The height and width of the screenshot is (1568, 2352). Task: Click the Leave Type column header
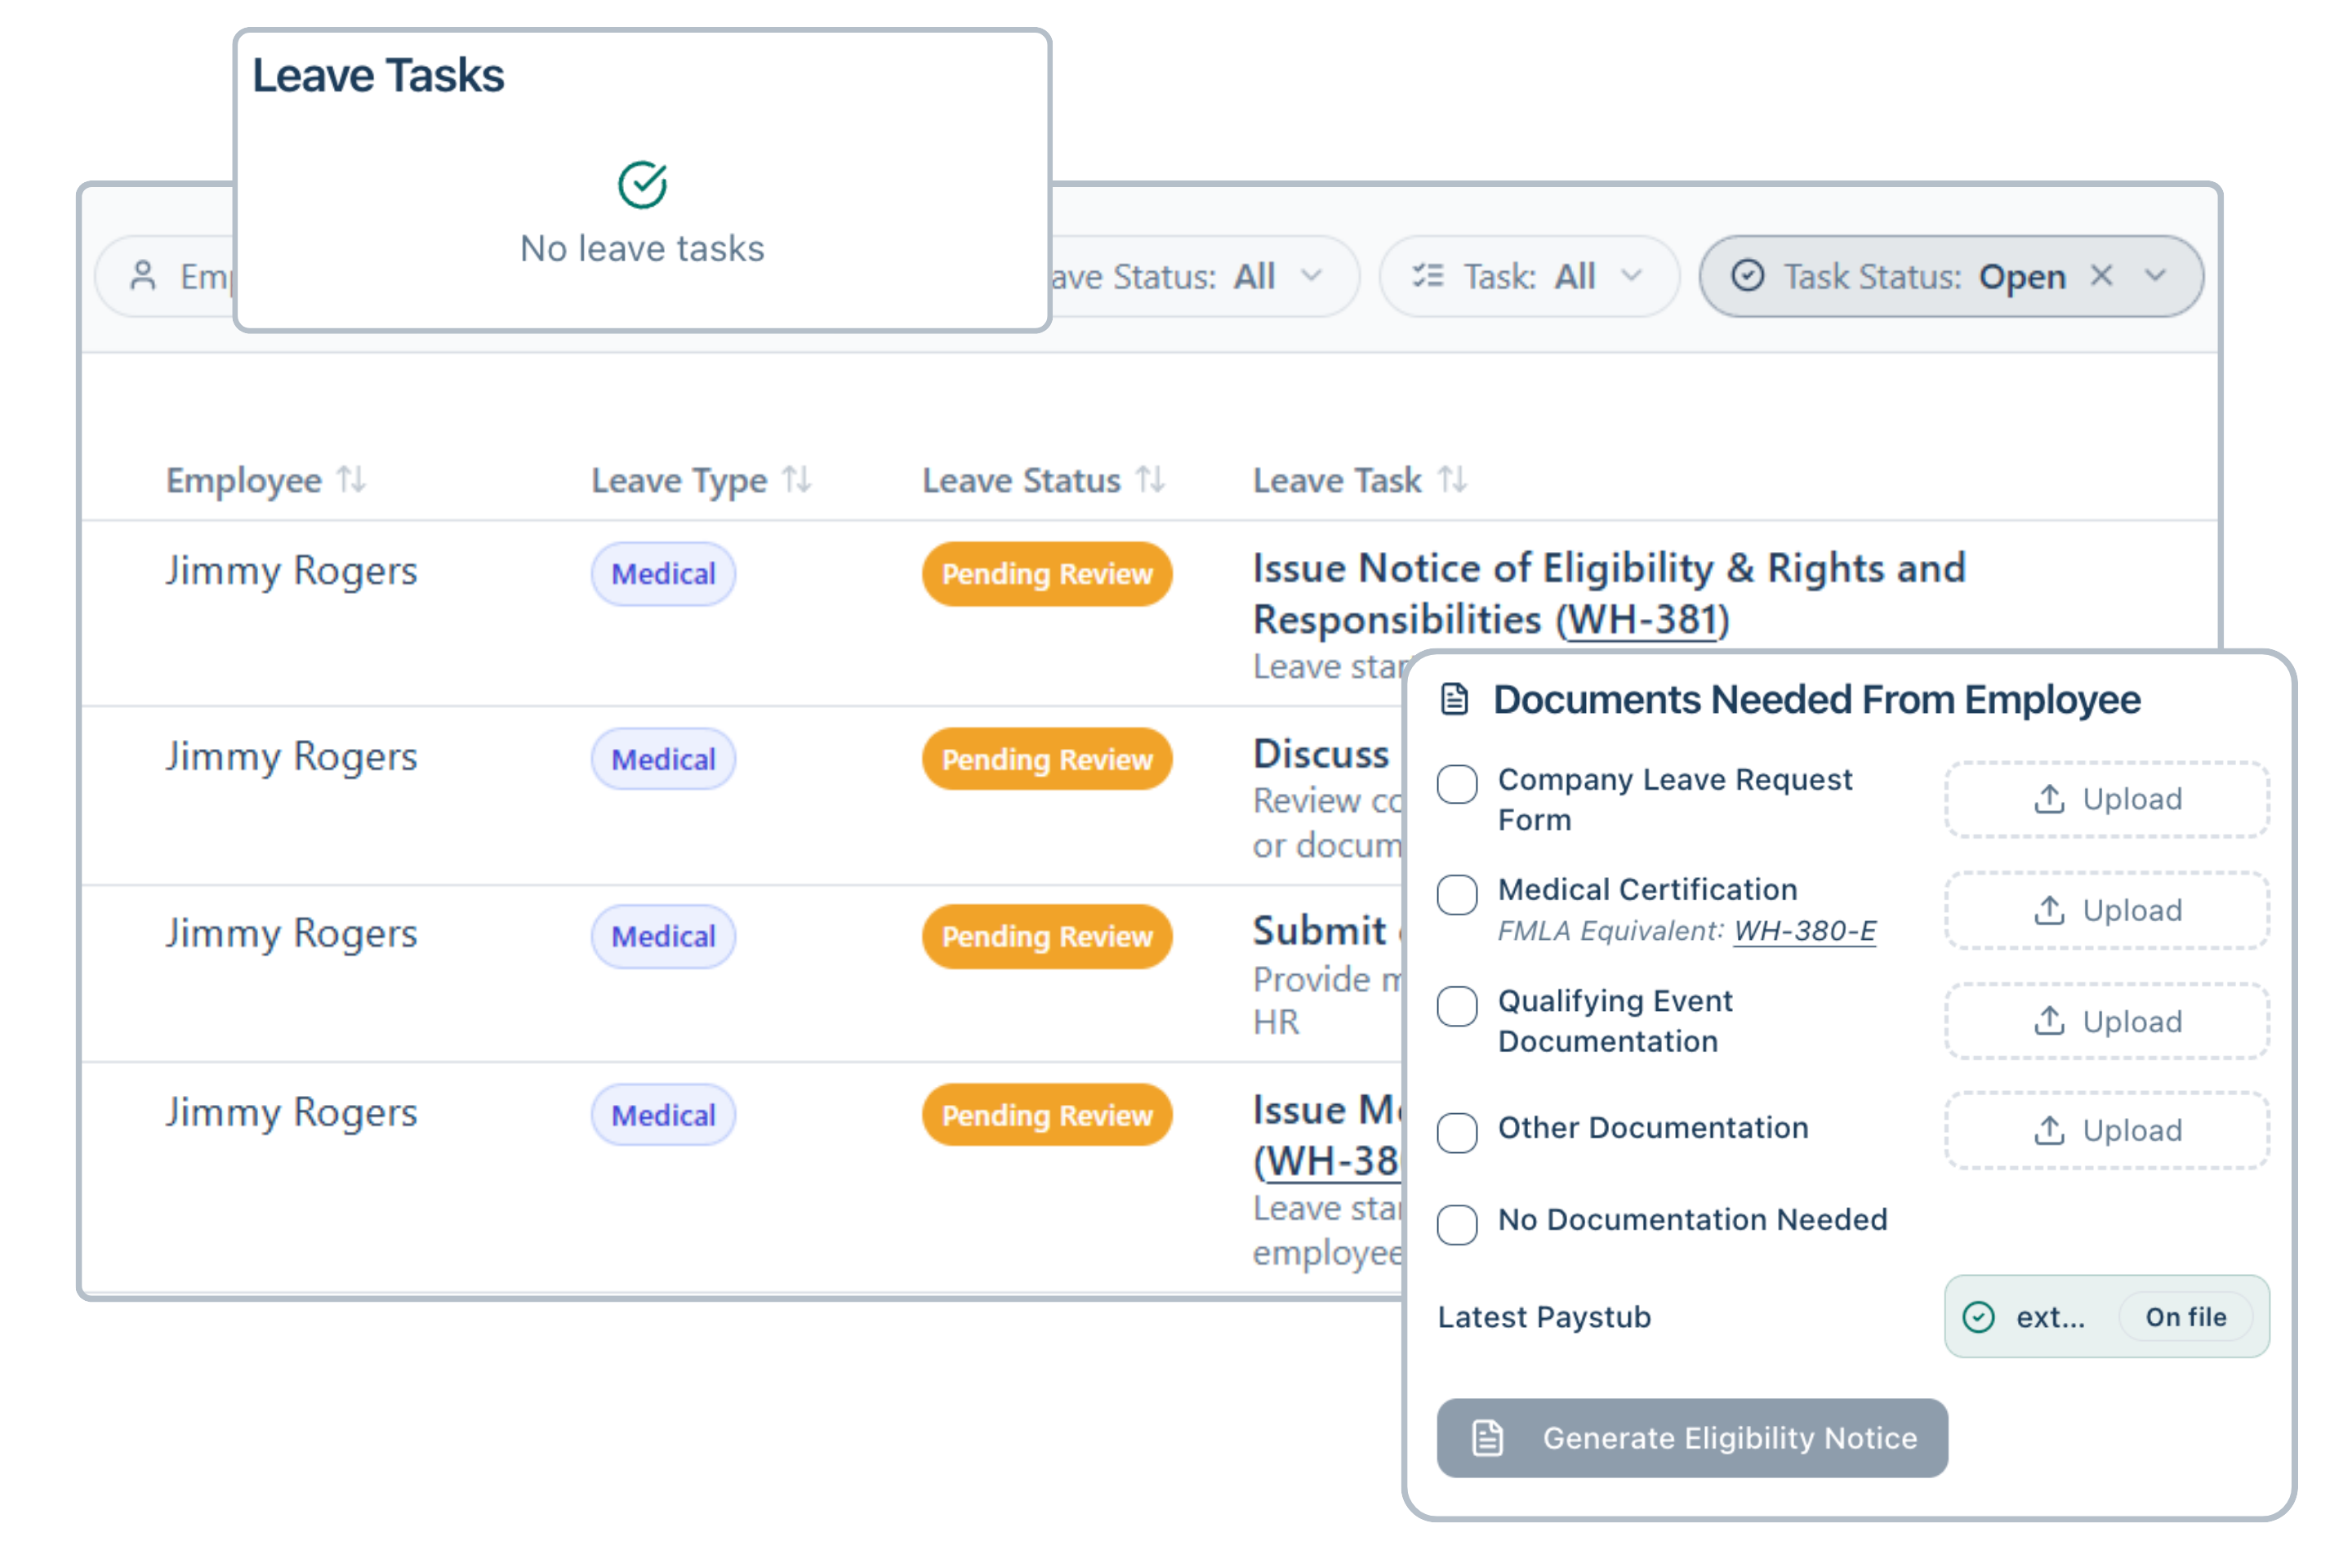(x=679, y=480)
